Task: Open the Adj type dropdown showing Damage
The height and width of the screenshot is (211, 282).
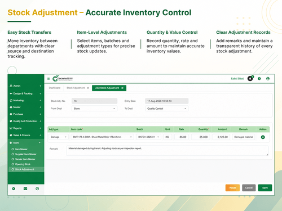Action: click(59, 137)
